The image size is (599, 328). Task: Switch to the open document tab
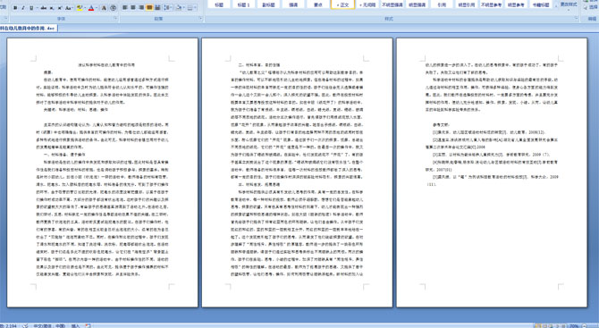click(x=29, y=29)
